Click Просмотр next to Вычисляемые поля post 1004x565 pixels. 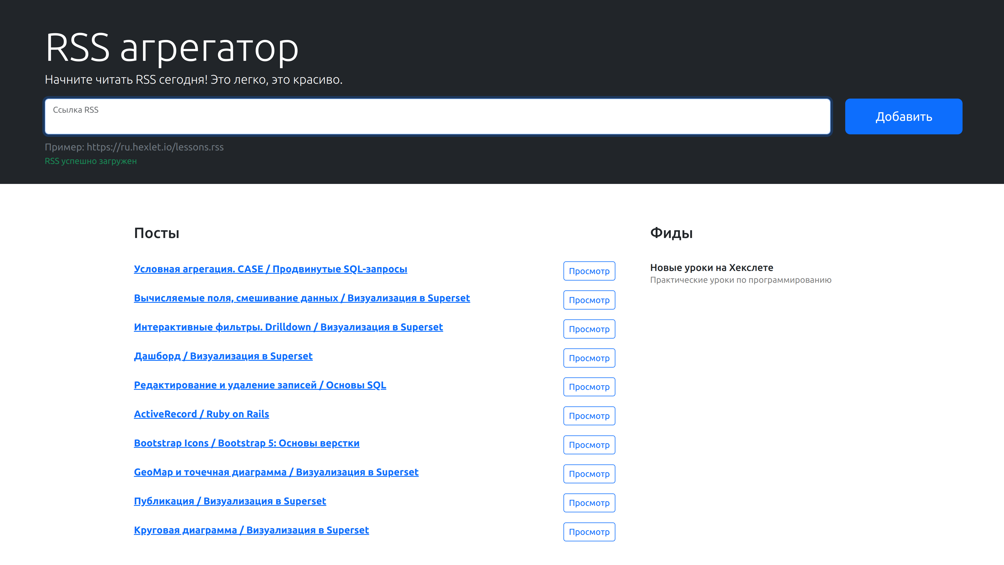click(x=589, y=300)
